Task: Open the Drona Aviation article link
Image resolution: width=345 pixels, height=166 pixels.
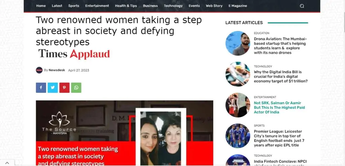Action: click(280, 46)
